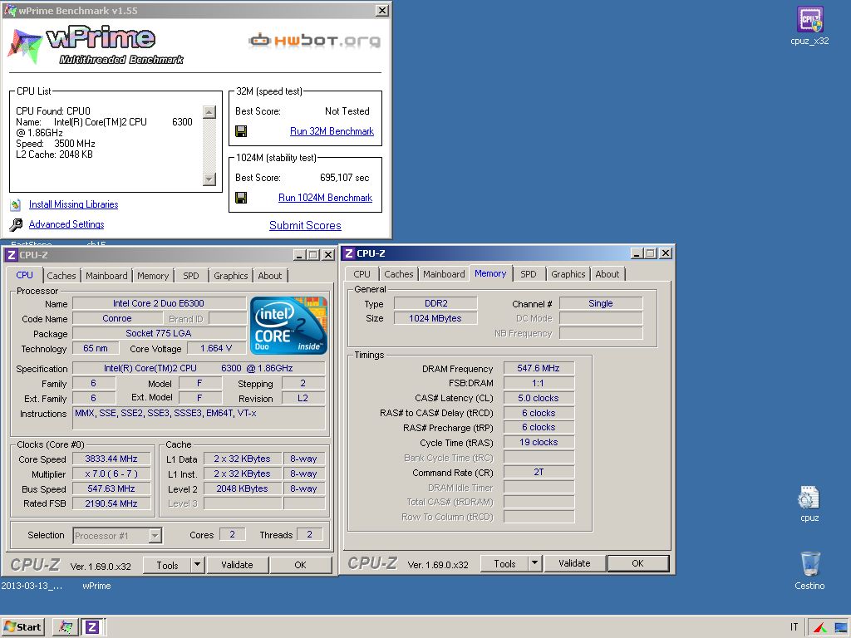Click the Code Name Conroe value
The image size is (851, 638).
pos(117,318)
